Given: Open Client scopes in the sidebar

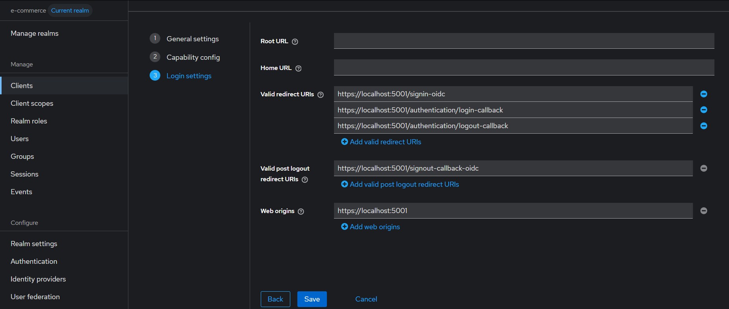Looking at the screenshot, I should [32, 103].
